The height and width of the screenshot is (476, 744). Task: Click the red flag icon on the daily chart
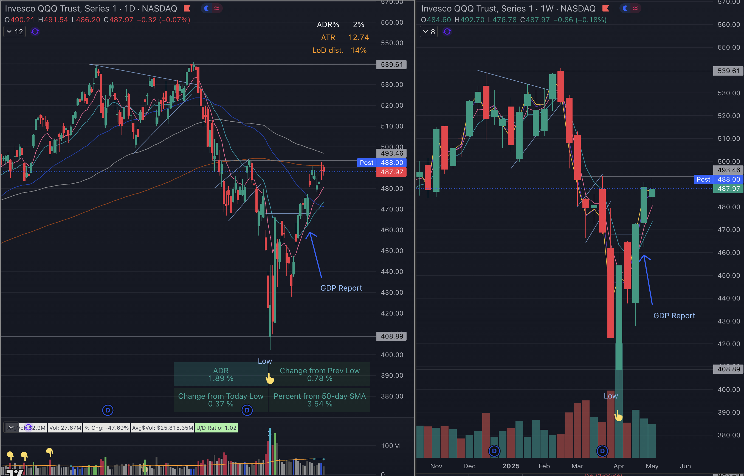pyautogui.click(x=187, y=8)
